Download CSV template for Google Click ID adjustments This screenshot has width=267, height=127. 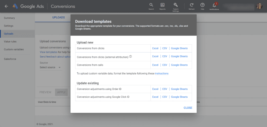[x=165, y=97]
